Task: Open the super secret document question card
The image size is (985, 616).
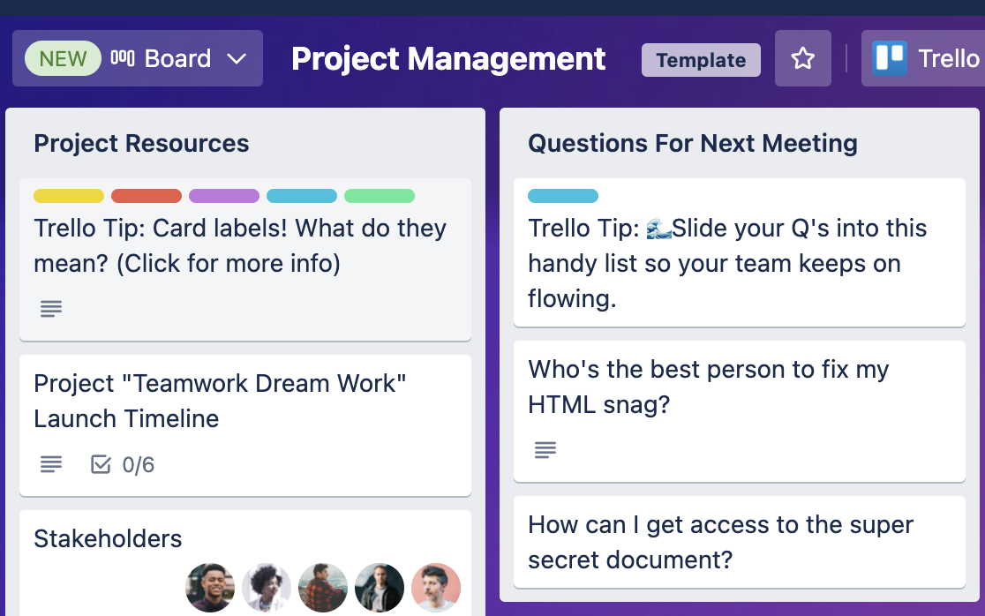Action: (x=740, y=542)
